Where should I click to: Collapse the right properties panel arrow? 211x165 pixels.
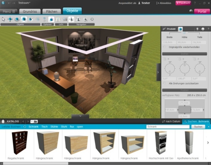pos(158,72)
